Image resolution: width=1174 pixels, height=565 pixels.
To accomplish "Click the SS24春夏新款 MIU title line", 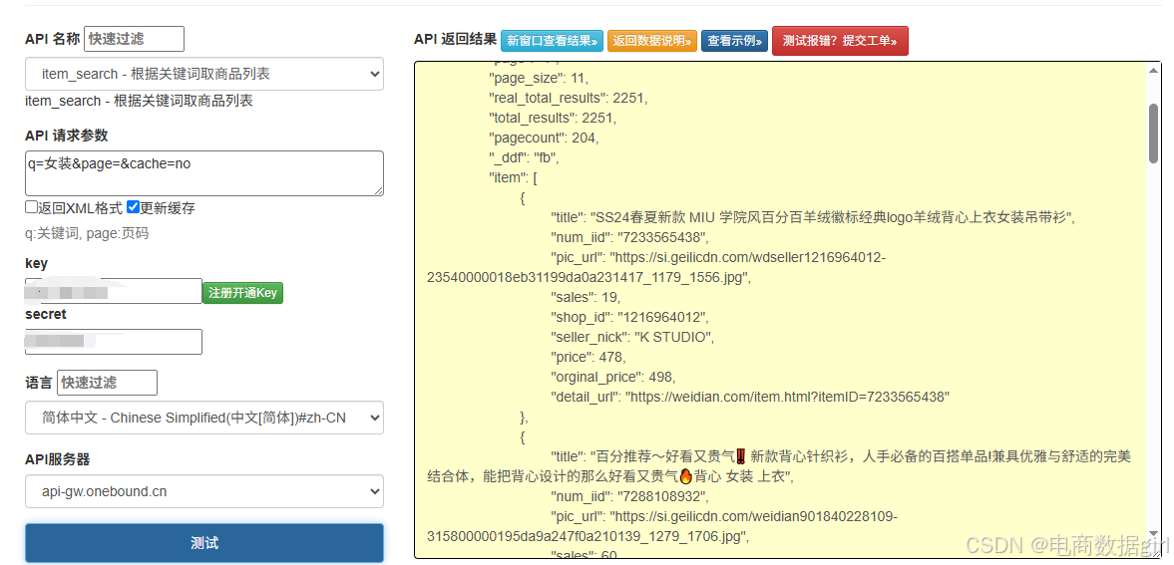I will (x=813, y=218).
